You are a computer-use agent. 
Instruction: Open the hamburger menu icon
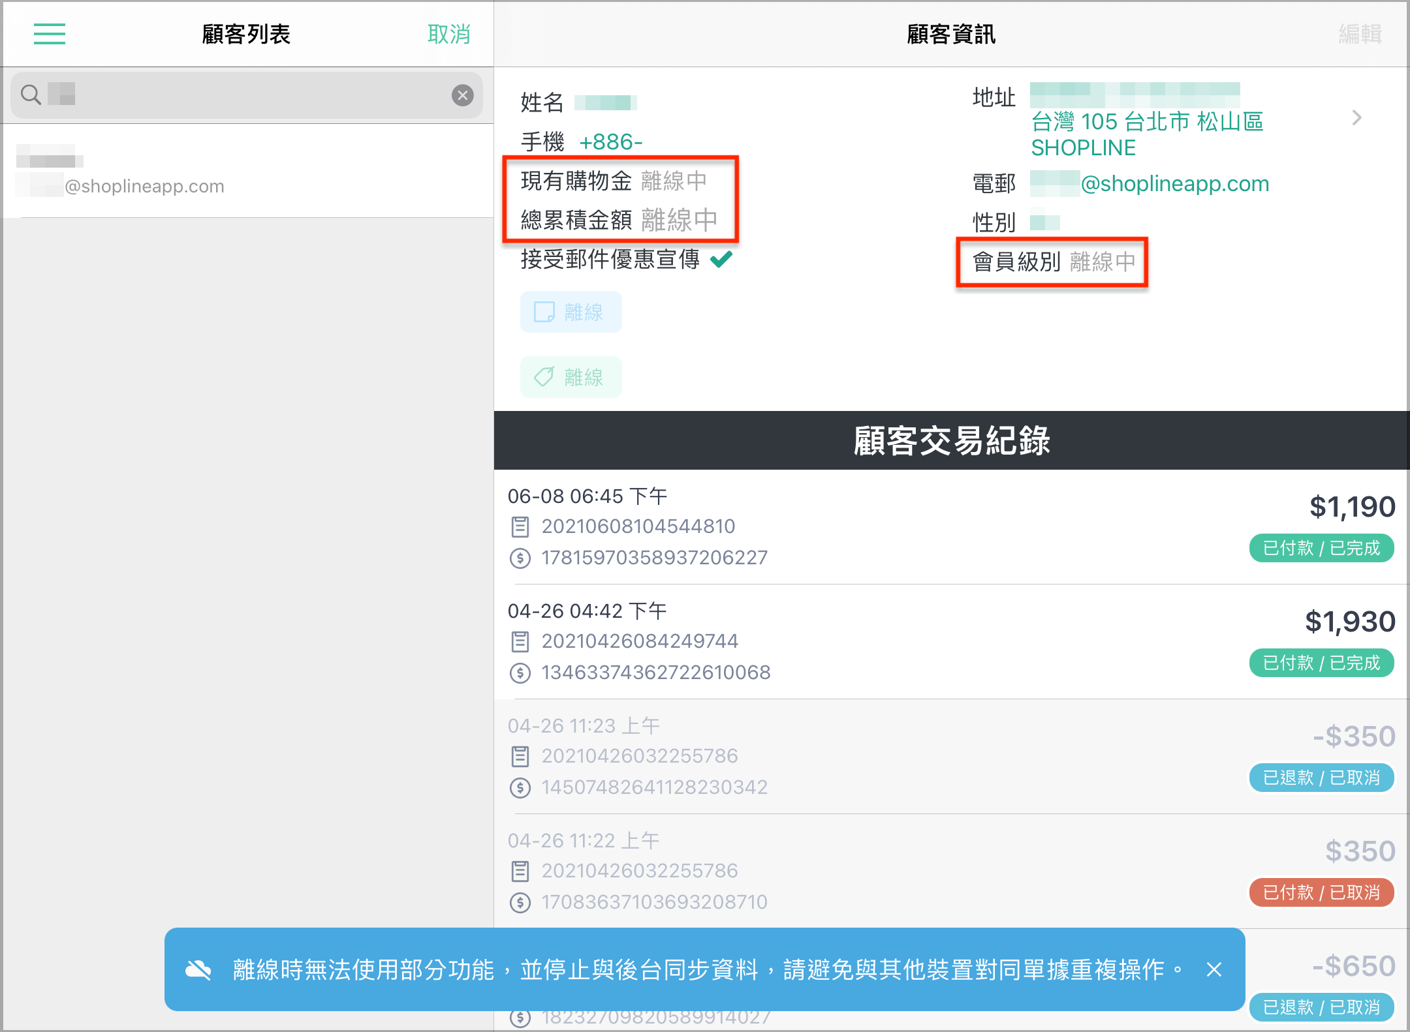click(x=50, y=34)
